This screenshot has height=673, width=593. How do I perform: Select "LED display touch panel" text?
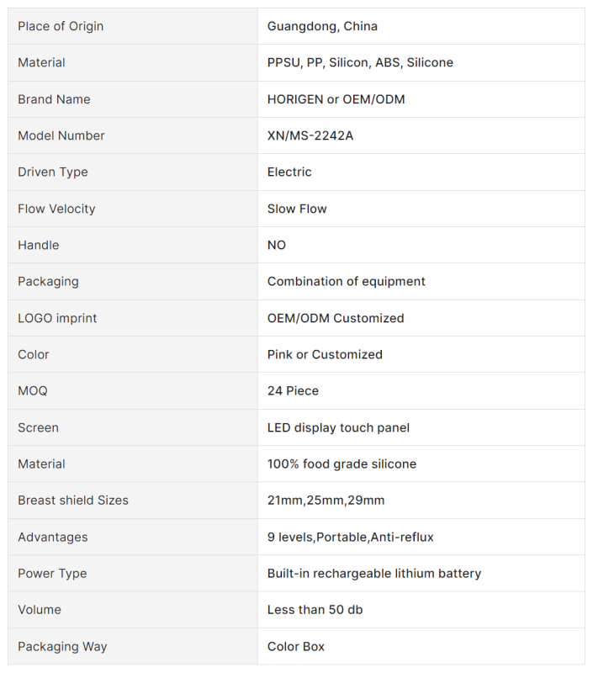point(338,427)
